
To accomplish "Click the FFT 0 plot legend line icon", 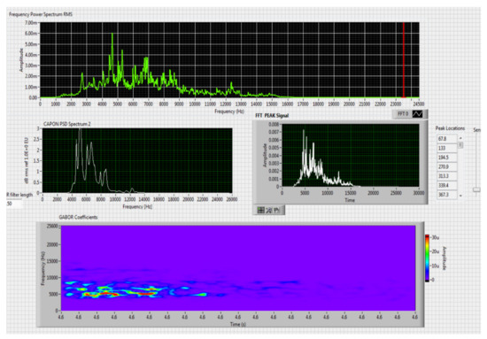I will [417, 114].
